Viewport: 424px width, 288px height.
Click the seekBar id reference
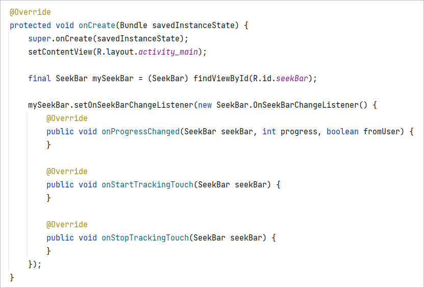292,79
